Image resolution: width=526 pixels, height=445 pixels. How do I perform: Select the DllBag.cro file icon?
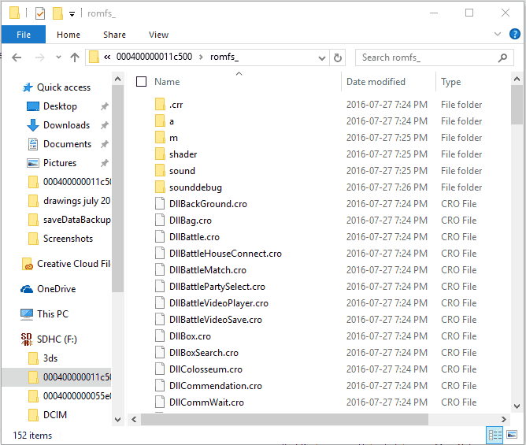pyautogui.click(x=160, y=221)
